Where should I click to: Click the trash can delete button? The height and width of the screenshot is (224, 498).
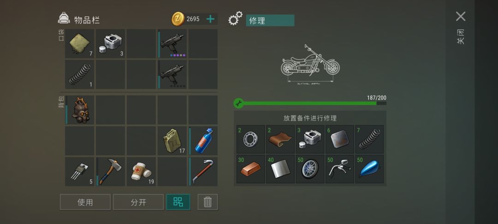point(207,202)
